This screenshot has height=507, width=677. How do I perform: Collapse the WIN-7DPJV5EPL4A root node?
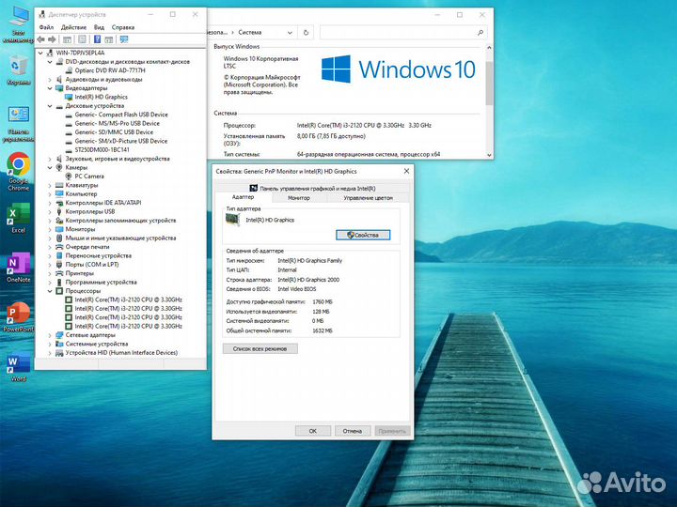[x=40, y=53]
